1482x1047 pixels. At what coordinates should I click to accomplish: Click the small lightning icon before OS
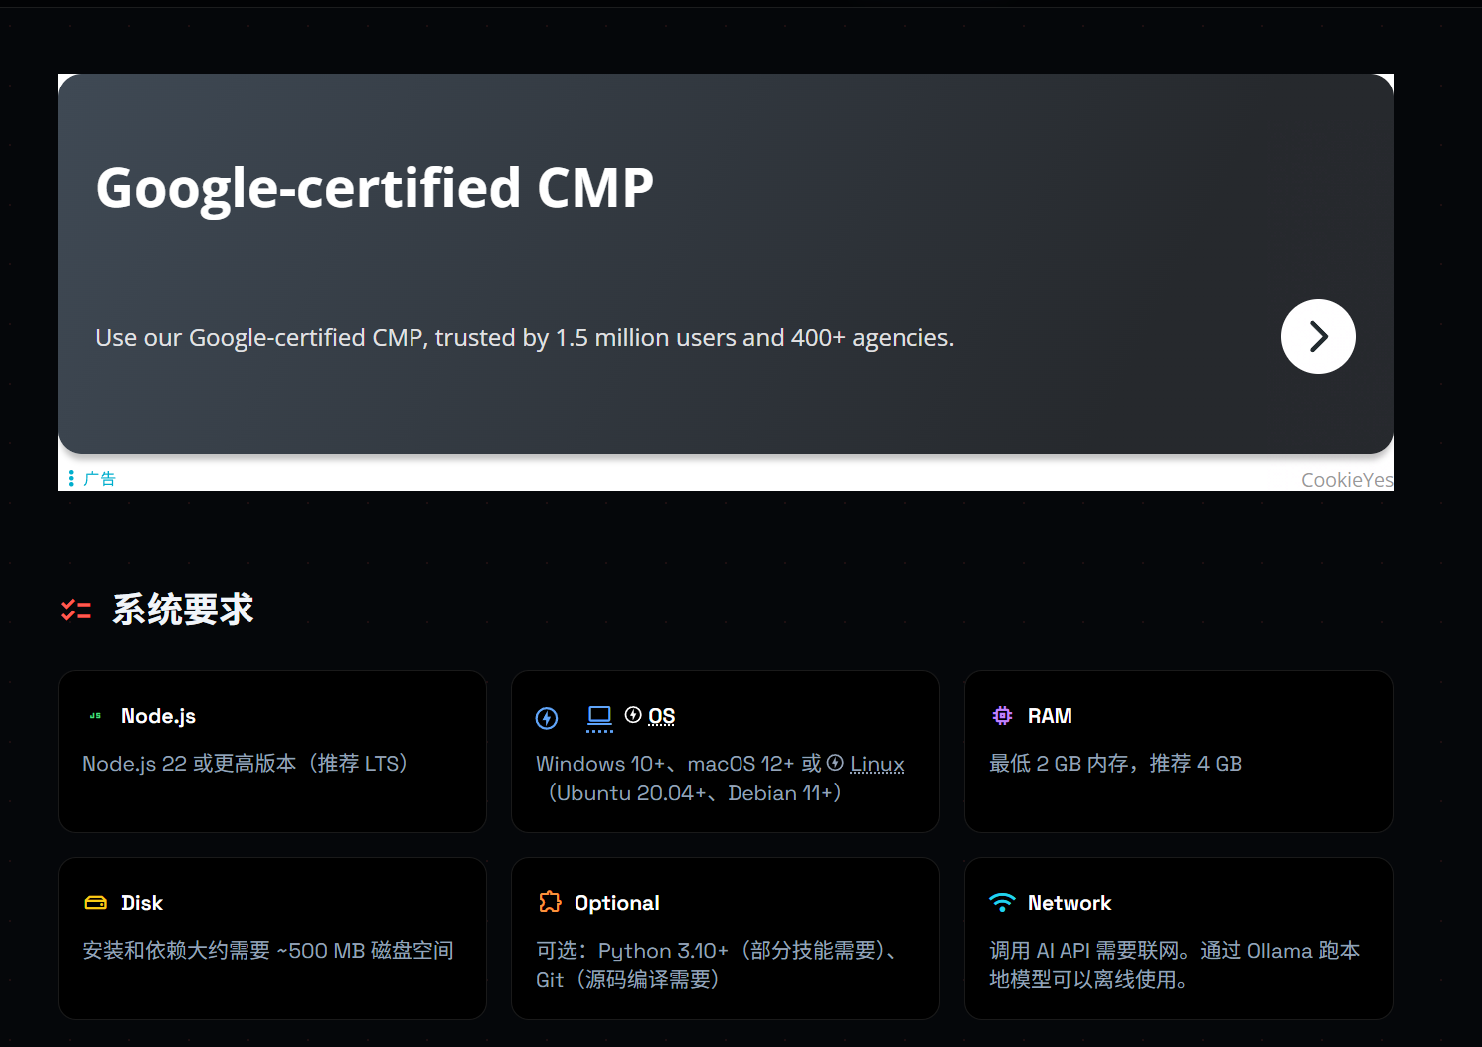633,715
